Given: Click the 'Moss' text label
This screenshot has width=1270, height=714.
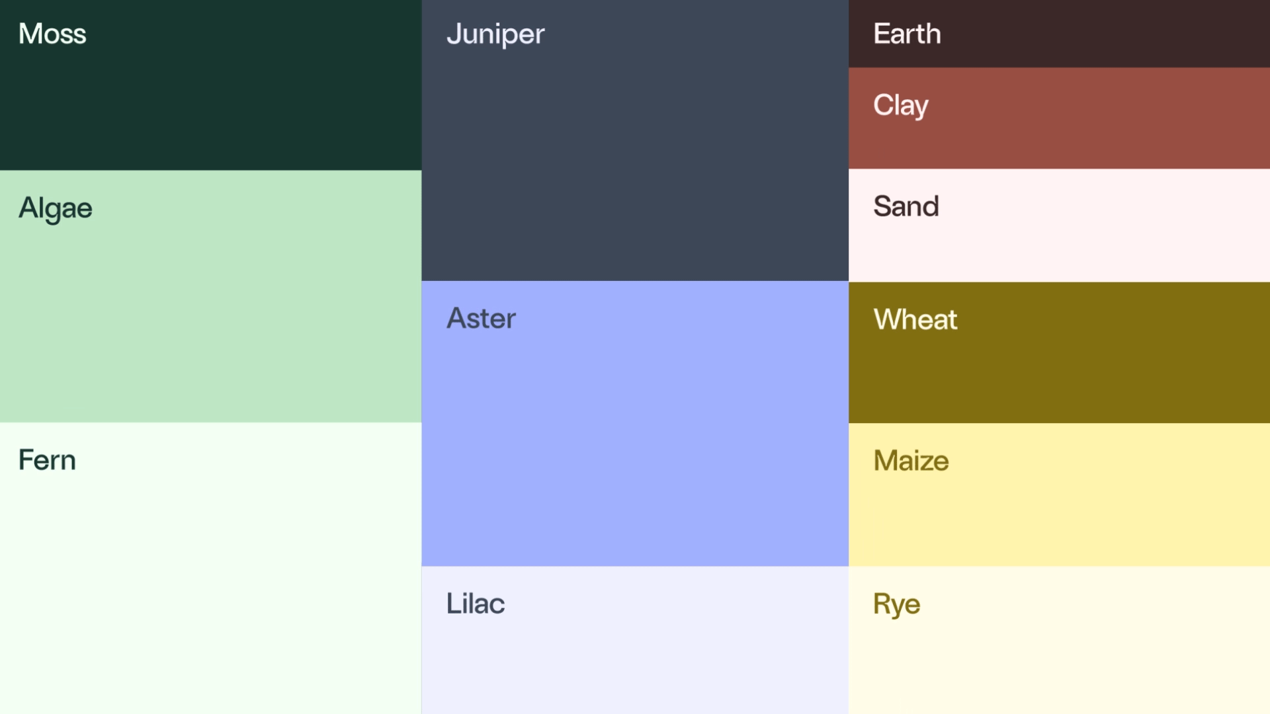Looking at the screenshot, I should pyautogui.click(x=52, y=34).
